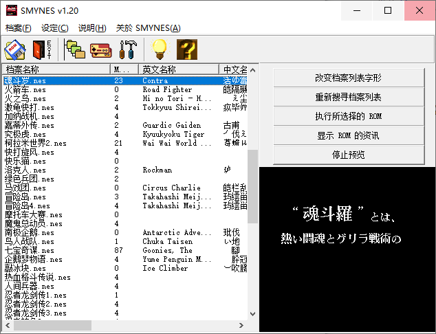Click the Famicom game controller icon

(100, 49)
